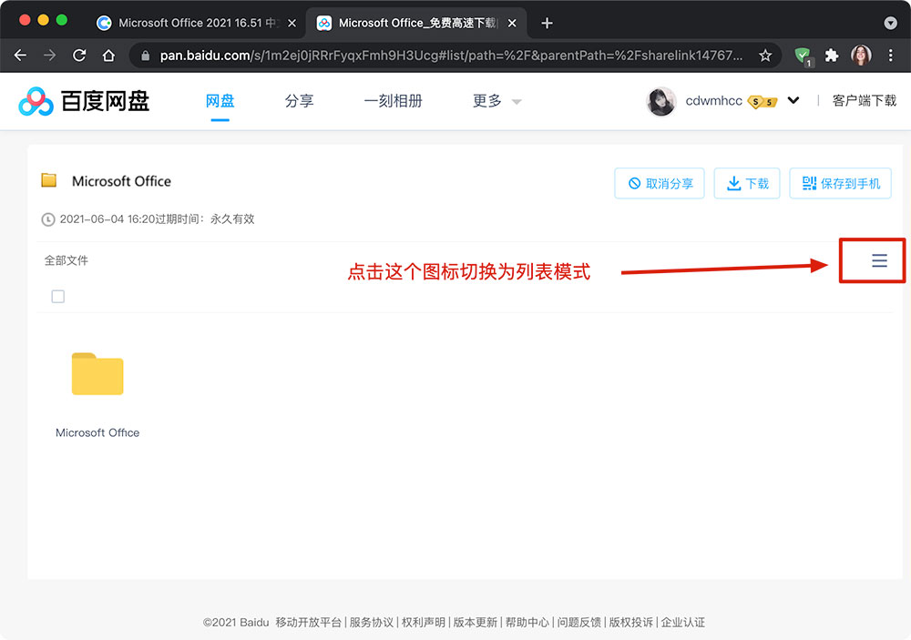
Task: Click the Microsoft Office folder name label
Action: tap(97, 432)
